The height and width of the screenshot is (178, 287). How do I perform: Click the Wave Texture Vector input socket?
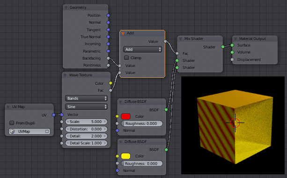(62, 115)
